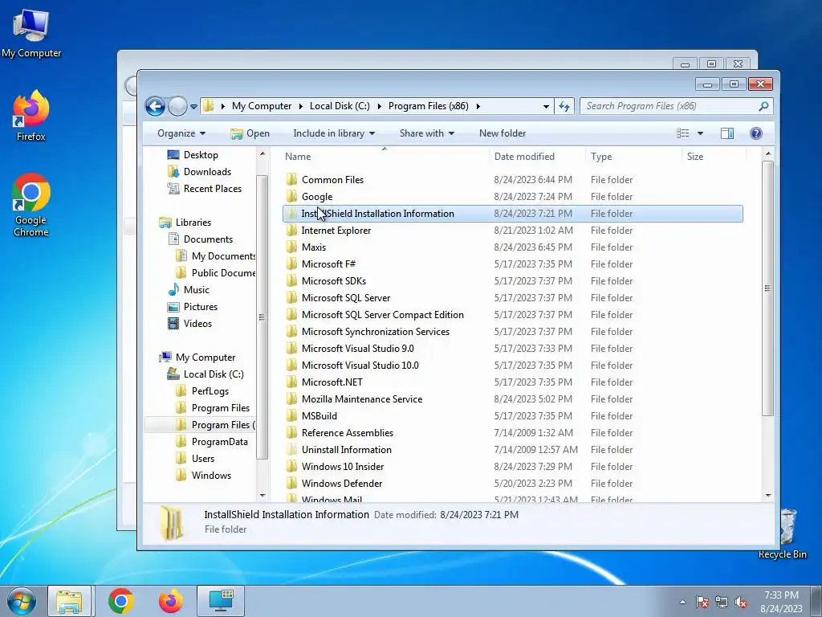The height and width of the screenshot is (617, 822).
Task: Select Downloads in the navigation pane
Action: (207, 172)
